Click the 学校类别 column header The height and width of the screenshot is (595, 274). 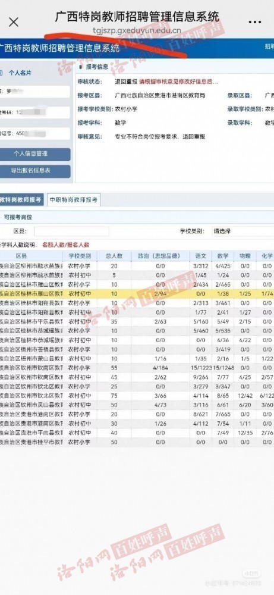click(80, 256)
